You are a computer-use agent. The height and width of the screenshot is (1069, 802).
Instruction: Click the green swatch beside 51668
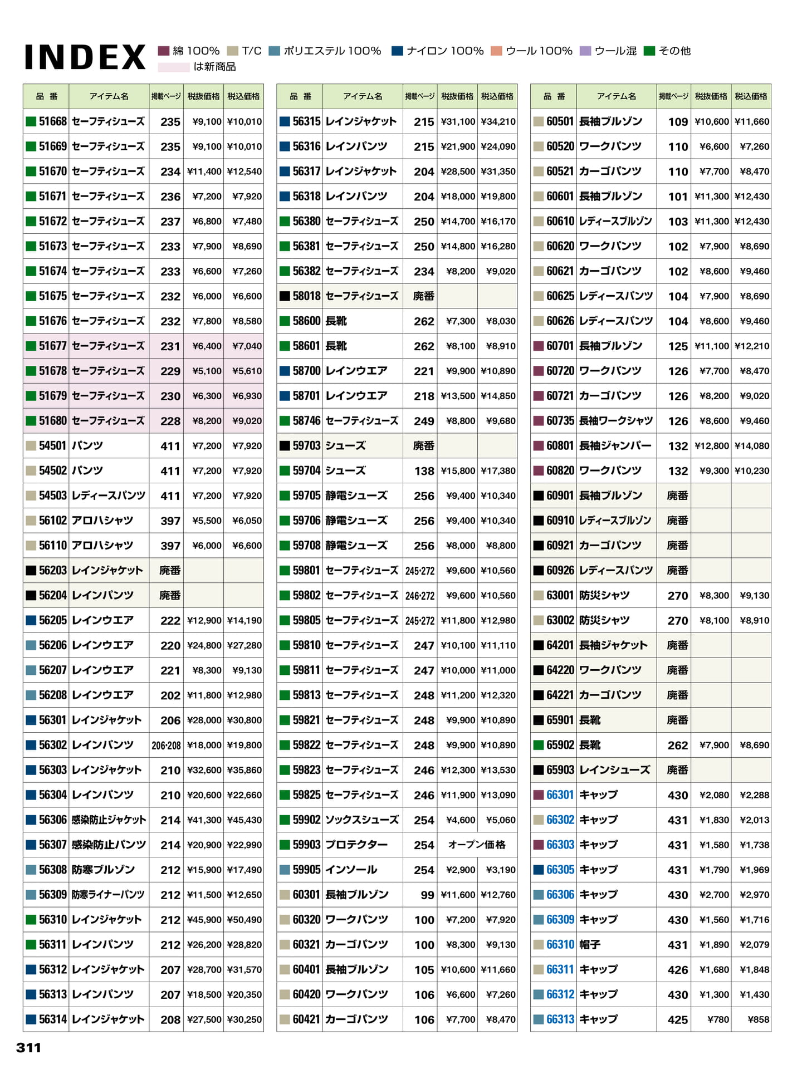tap(31, 121)
